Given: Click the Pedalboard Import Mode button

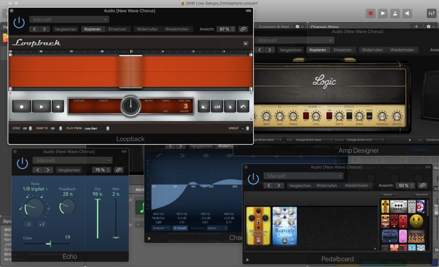Looking at the screenshot, I should 421,195.
